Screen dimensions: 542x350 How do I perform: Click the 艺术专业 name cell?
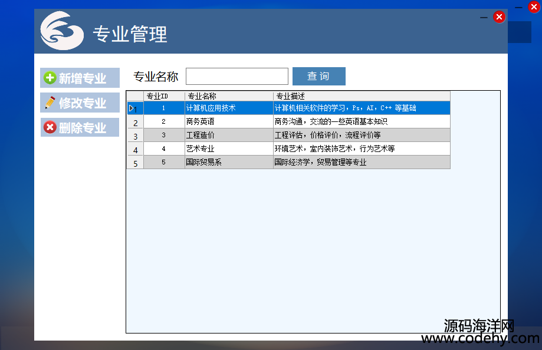coord(228,149)
